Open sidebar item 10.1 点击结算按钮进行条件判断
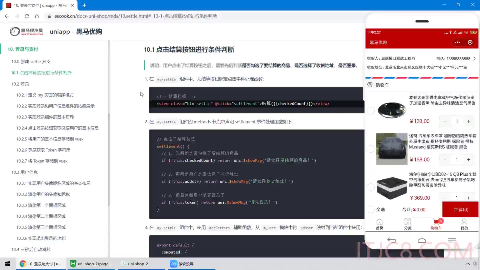The width and height of the screenshot is (480, 270). point(41,73)
